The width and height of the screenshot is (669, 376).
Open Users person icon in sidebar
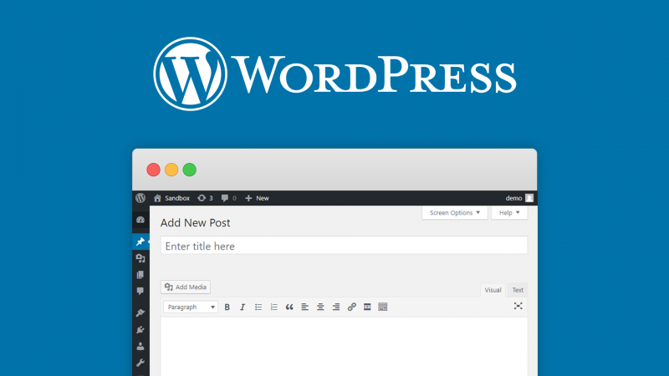point(140,346)
